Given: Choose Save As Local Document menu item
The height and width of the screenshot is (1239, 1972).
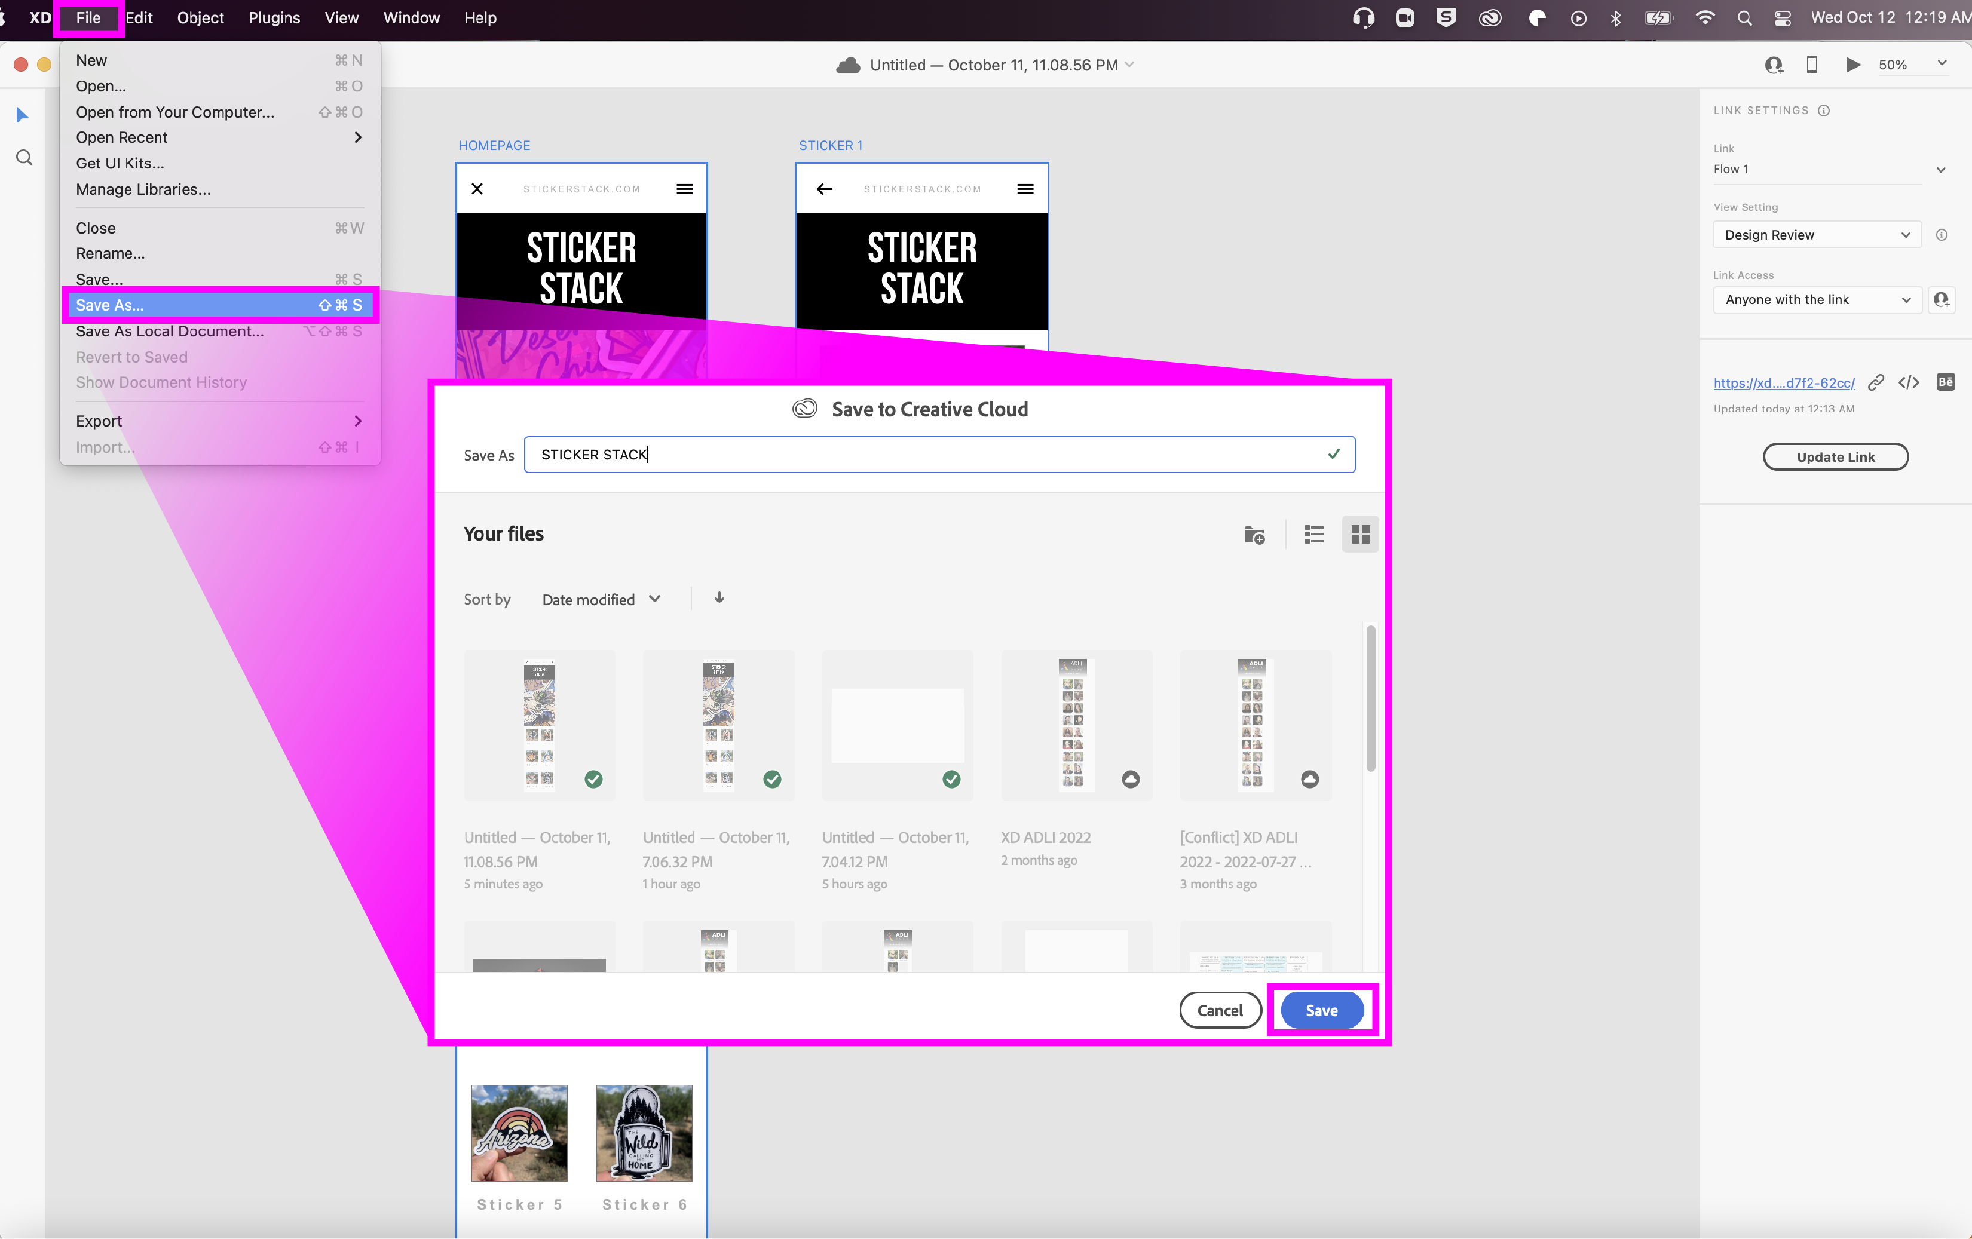Looking at the screenshot, I should coord(170,331).
